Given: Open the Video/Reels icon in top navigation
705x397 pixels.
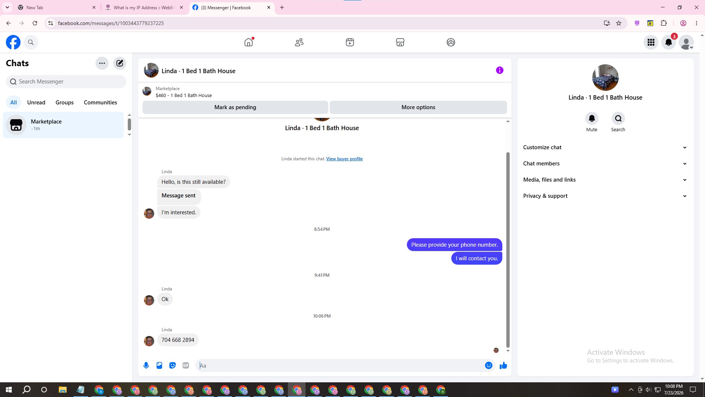Looking at the screenshot, I should (350, 42).
